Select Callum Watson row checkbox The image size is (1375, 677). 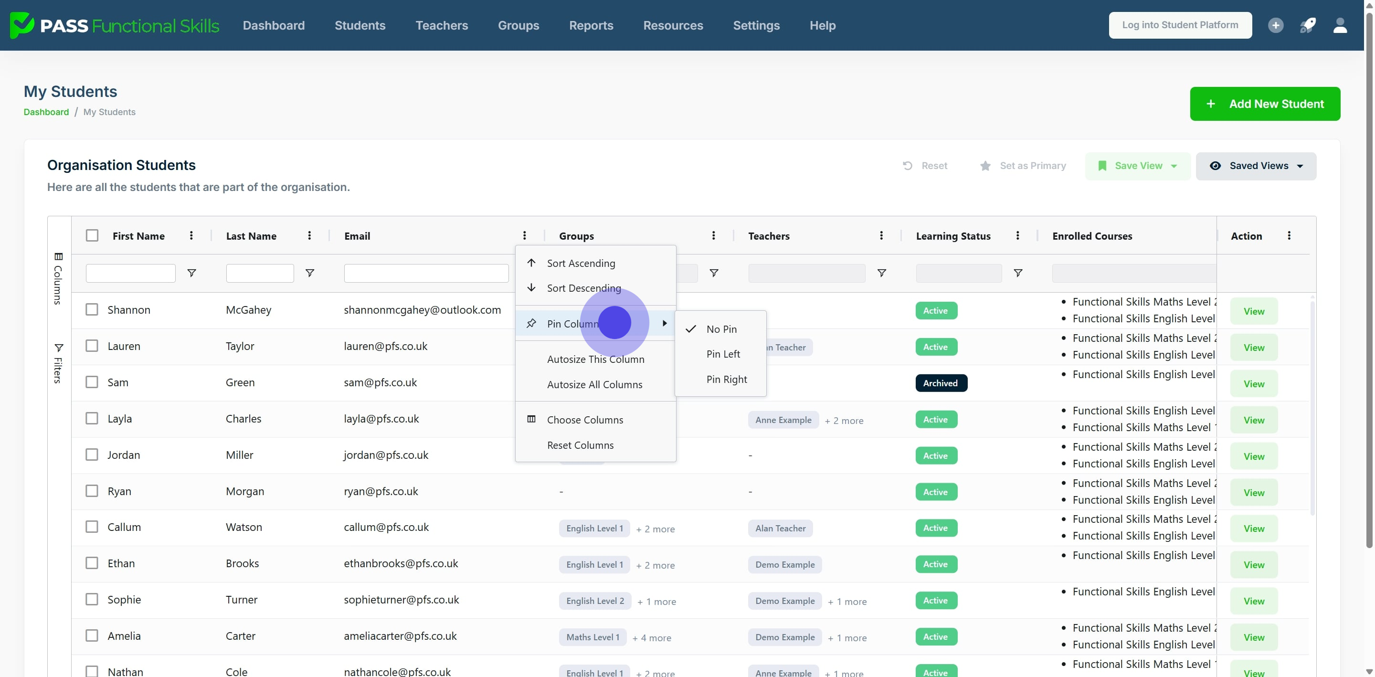pos(92,527)
